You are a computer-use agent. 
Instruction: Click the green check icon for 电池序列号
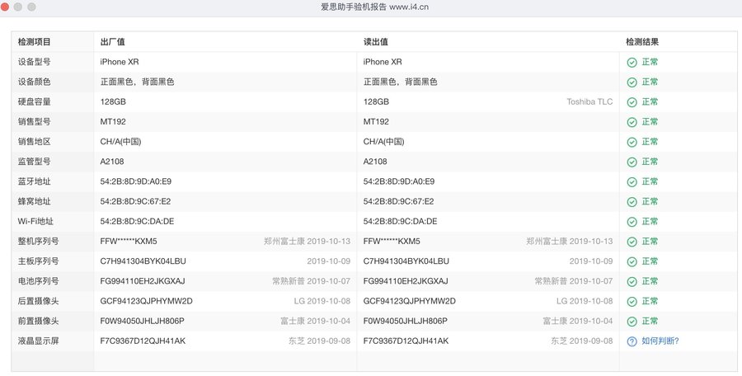point(632,282)
